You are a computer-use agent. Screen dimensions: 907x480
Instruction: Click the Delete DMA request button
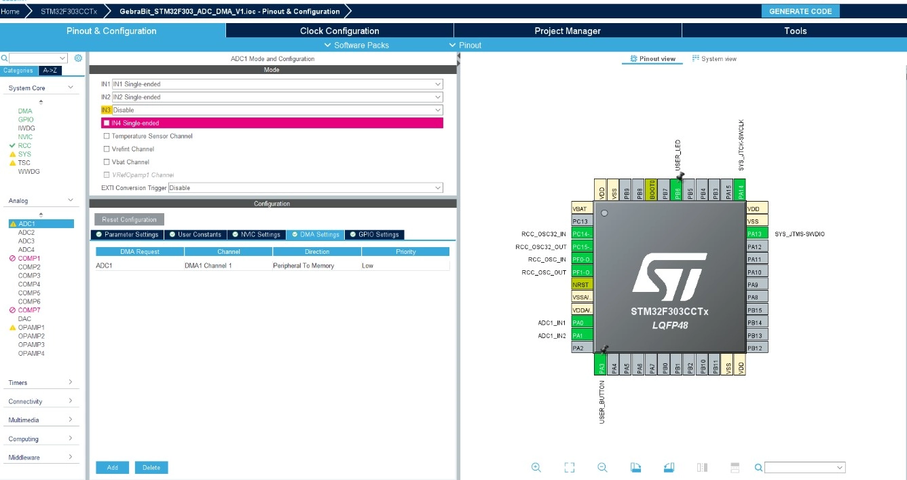coord(151,467)
